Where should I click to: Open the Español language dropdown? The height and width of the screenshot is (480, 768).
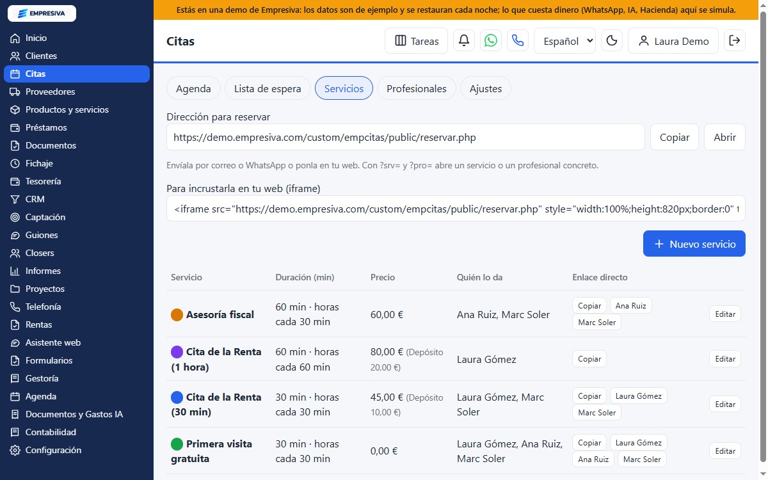pos(564,41)
